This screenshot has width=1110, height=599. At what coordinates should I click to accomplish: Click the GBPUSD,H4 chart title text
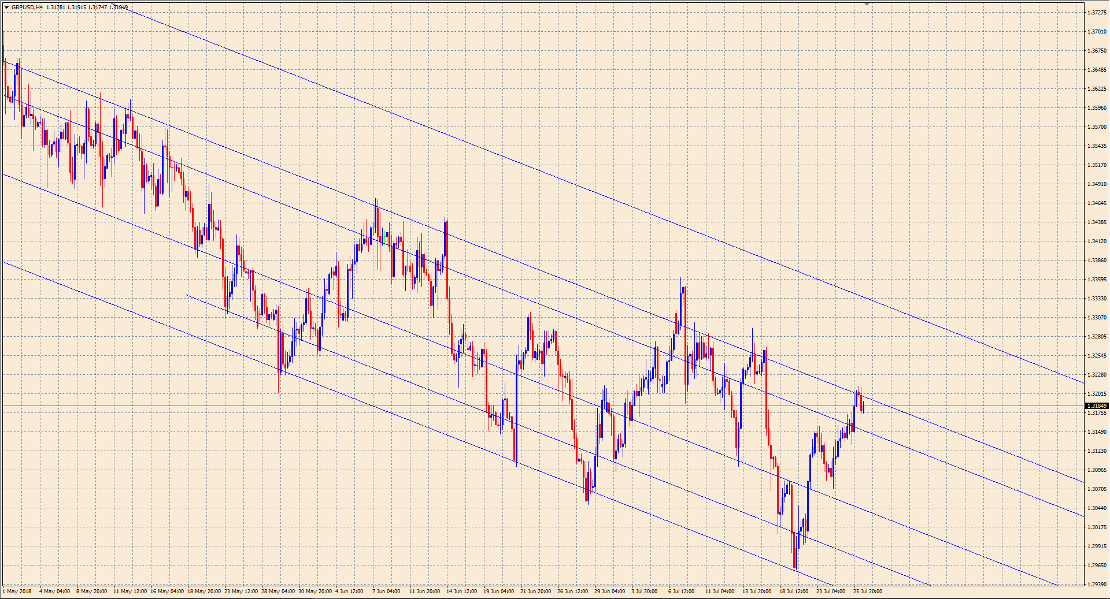27,8
